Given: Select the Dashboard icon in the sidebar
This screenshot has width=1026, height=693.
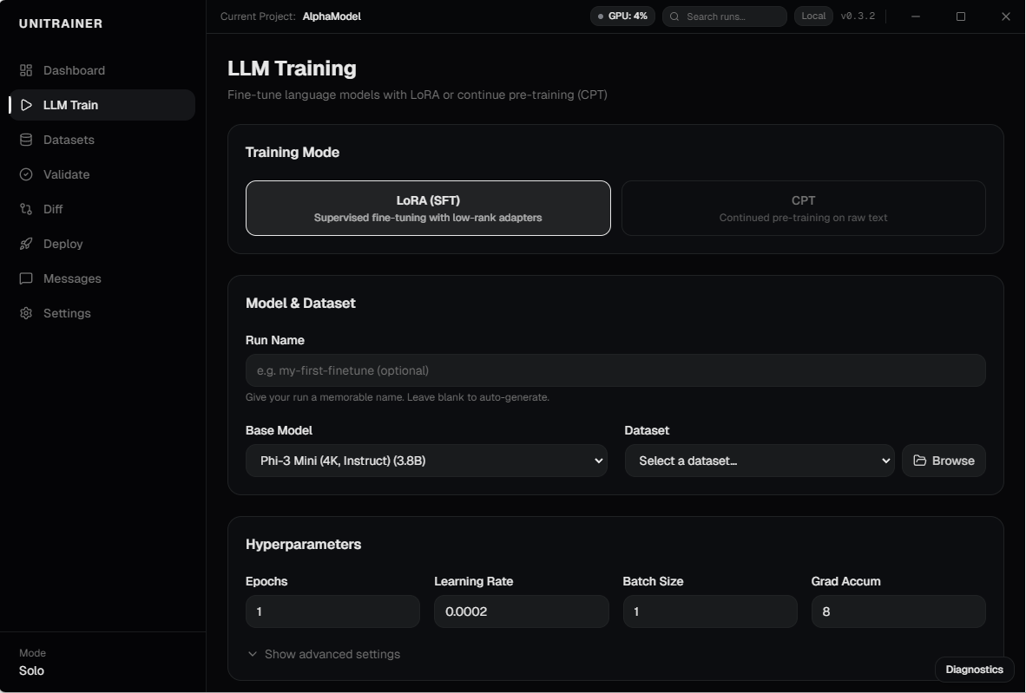Looking at the screenshot, I should (26, 70).
